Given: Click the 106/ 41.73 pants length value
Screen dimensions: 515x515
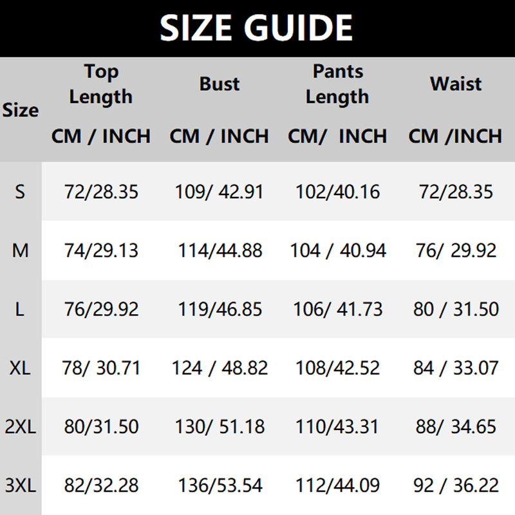Looking at the screenshot, I should [x=337, y=309].
